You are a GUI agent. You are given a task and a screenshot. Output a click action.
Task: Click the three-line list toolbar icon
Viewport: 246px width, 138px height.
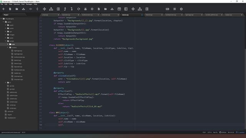(175, 9)
